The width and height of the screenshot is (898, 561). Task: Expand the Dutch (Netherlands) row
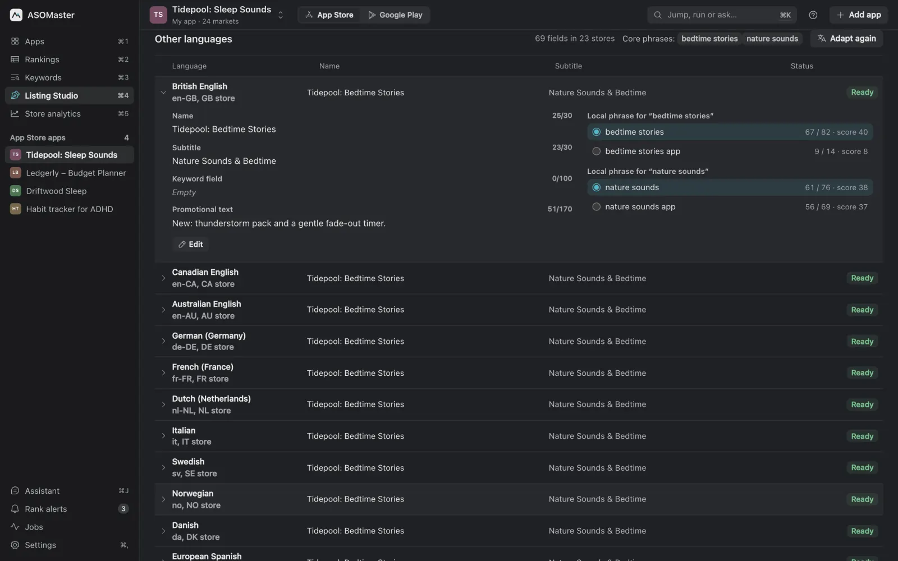[x=163, y=404]
